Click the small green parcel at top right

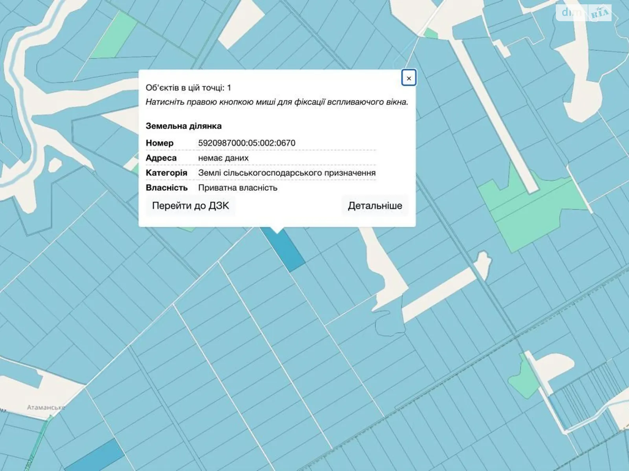pyautogui.click(x=431, y=34)
